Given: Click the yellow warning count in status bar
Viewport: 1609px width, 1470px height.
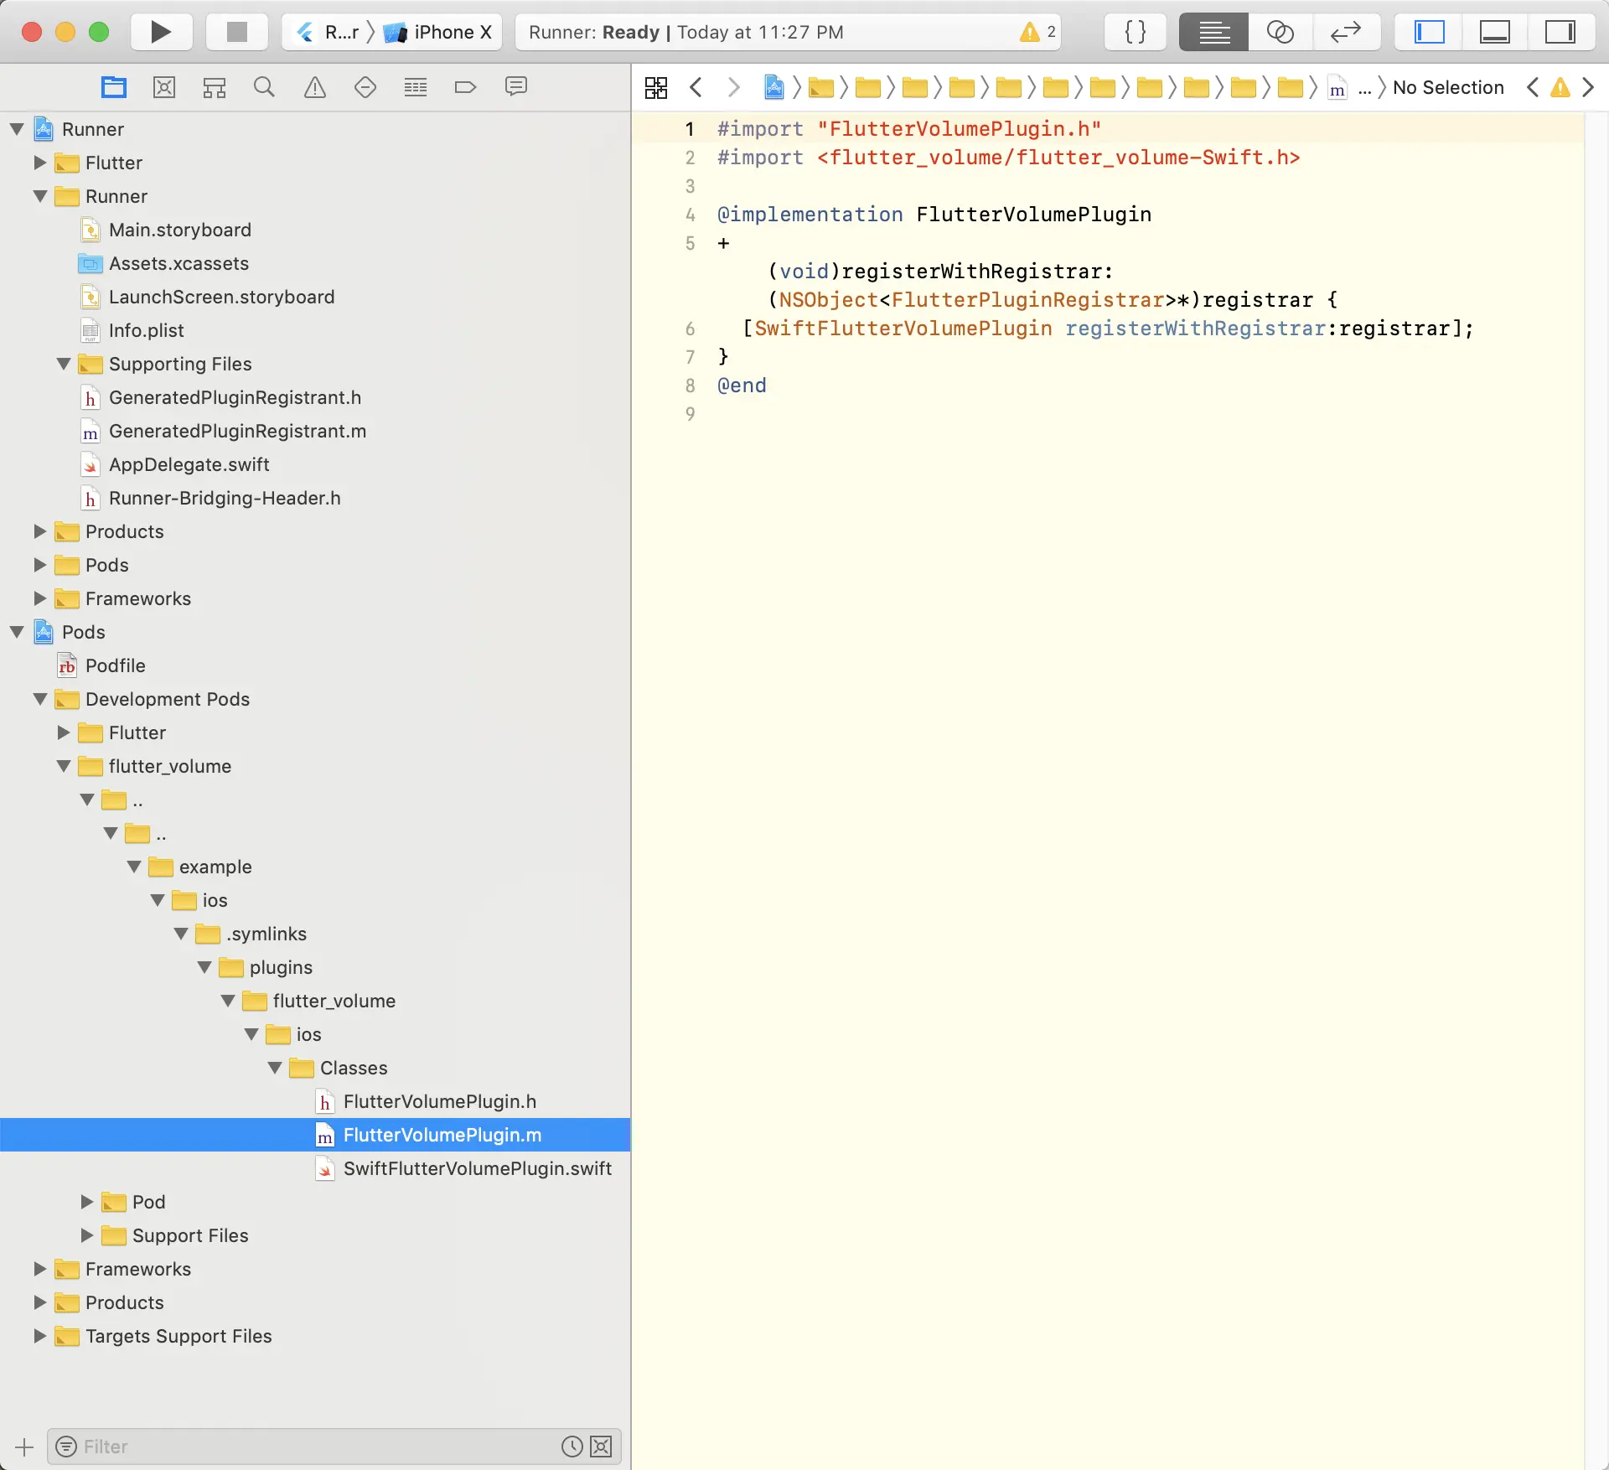Looking at the screenshot, I should pyautogui.click(x=1037, y=32).
